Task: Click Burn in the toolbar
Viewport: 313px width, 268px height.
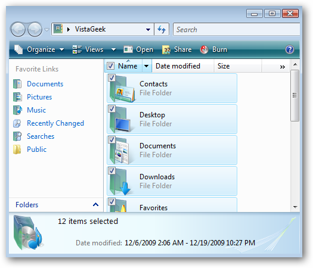Action: [213, 49]
